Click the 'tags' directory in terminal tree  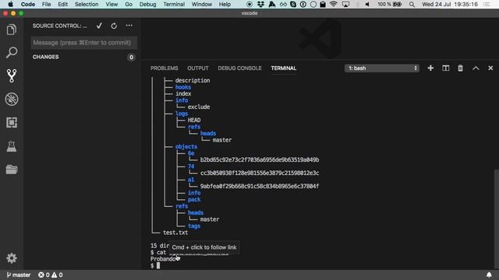(194, 226)
